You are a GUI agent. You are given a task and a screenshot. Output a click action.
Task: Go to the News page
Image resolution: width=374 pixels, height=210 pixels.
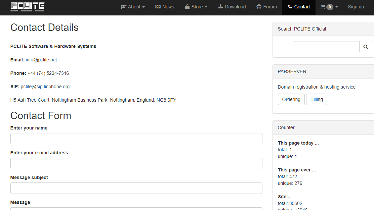pyautogui.click(x=165, y=7)
